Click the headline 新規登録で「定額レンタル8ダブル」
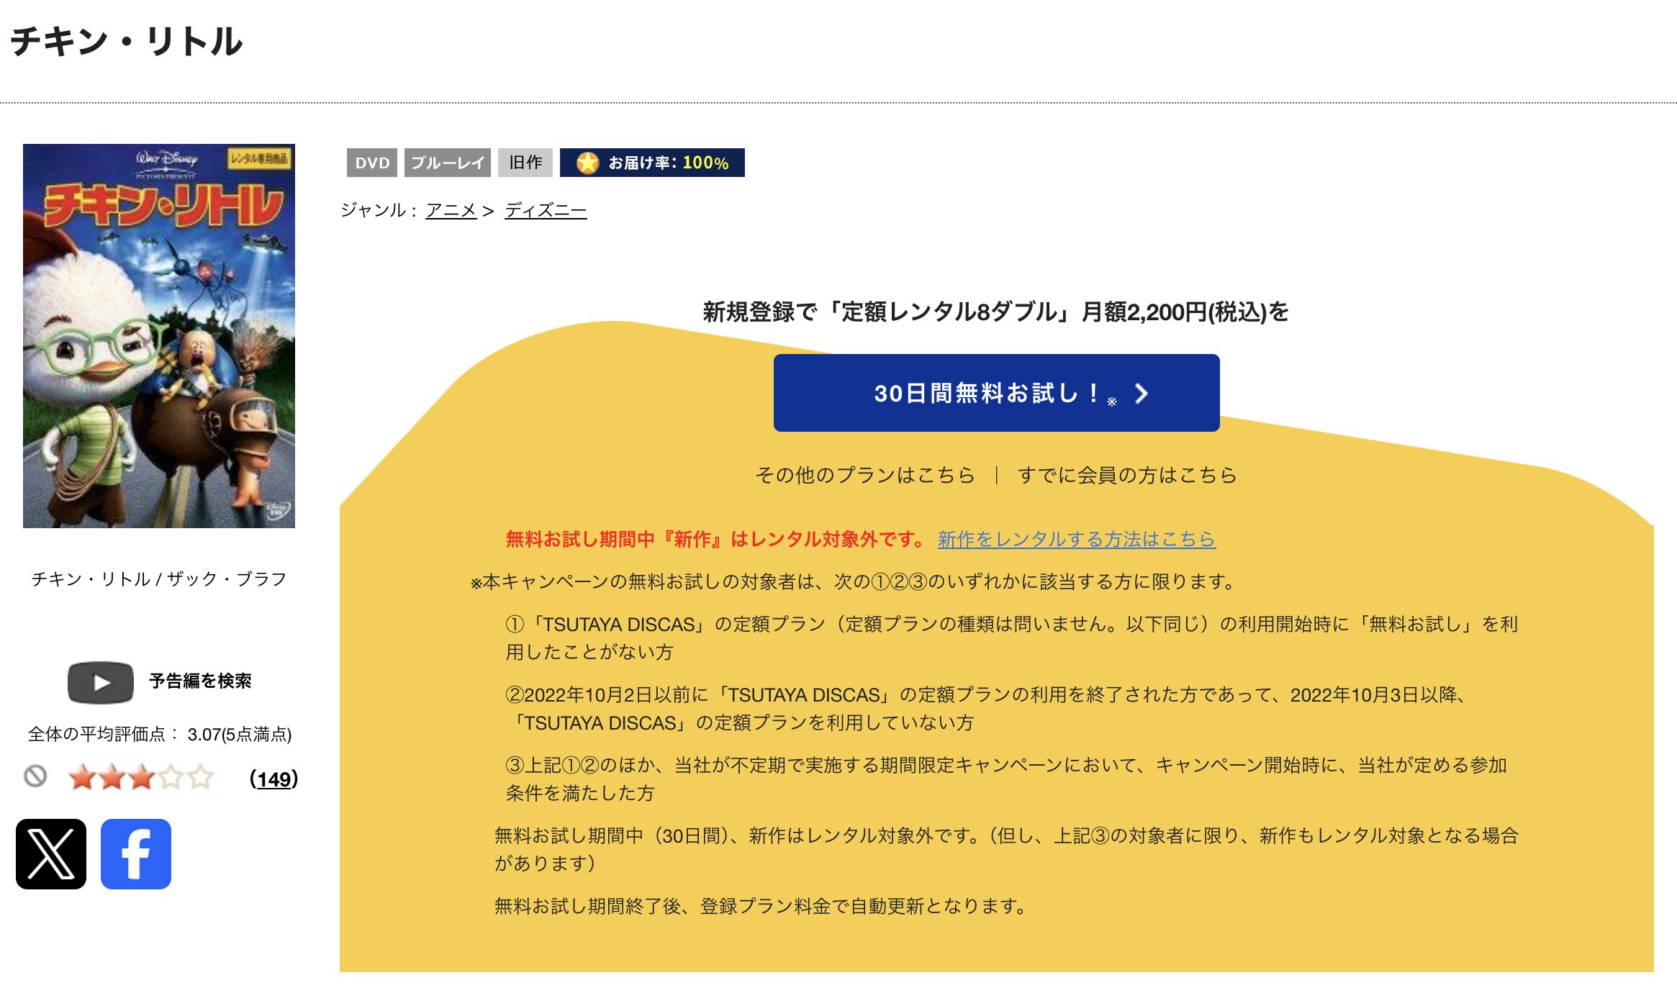1677x993 pixels. (885, 312)
